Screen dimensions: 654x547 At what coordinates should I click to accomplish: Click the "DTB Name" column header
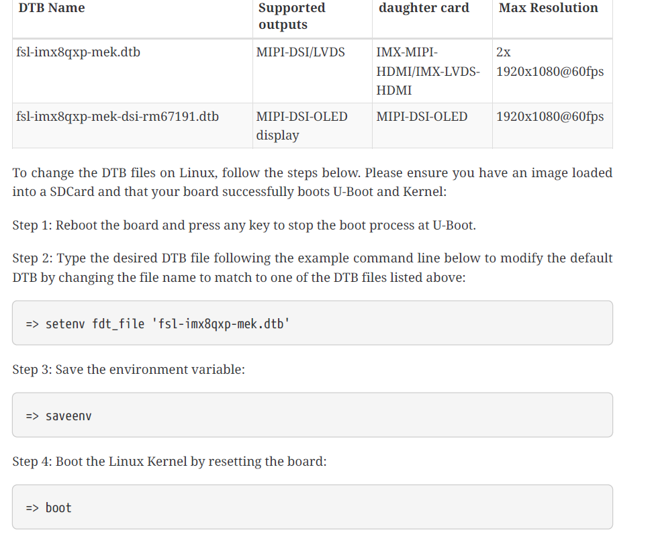[52, 8]
